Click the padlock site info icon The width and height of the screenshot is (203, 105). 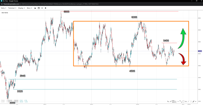click(2, 4)
